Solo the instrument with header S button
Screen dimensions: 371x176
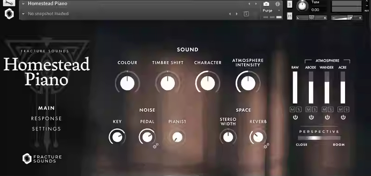[x=290, y=4]
